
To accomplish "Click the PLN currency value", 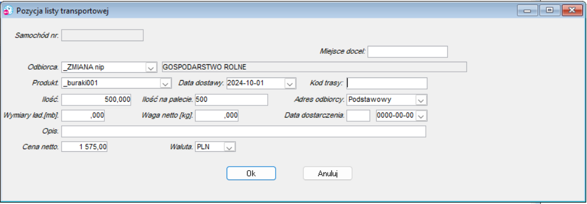I will tap(203, 147).
